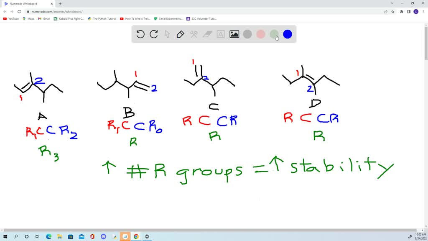This screenshot has width=428, height=241.
Task: Select the Eraser tool
Action: tap(206, 34)
